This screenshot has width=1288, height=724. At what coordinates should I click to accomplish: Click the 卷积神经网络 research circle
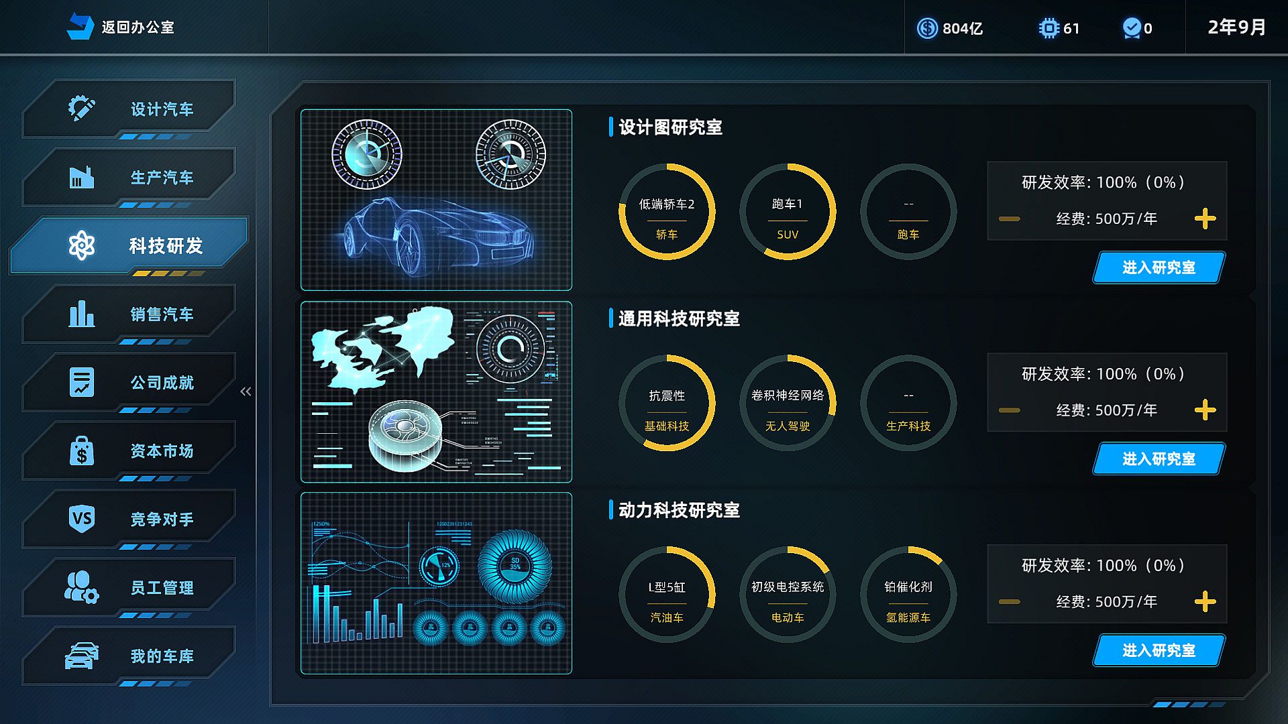788,403
